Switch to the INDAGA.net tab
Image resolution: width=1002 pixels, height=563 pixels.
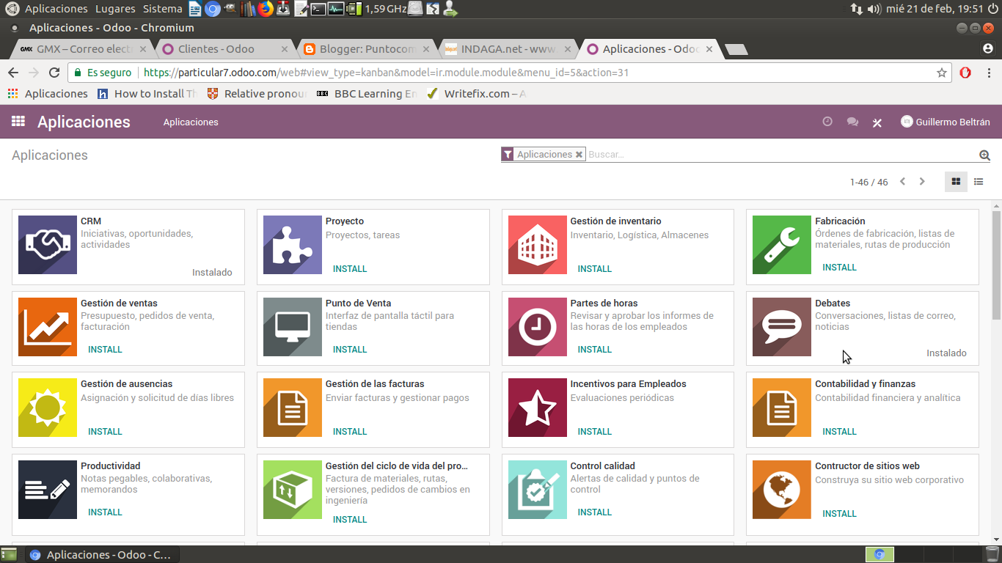(x=508, y=49)
